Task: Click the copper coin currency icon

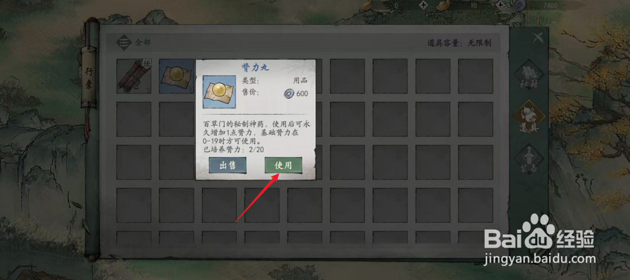Action: point(519,5)
